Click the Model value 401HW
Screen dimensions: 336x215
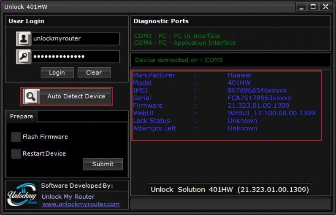(239, 83)
